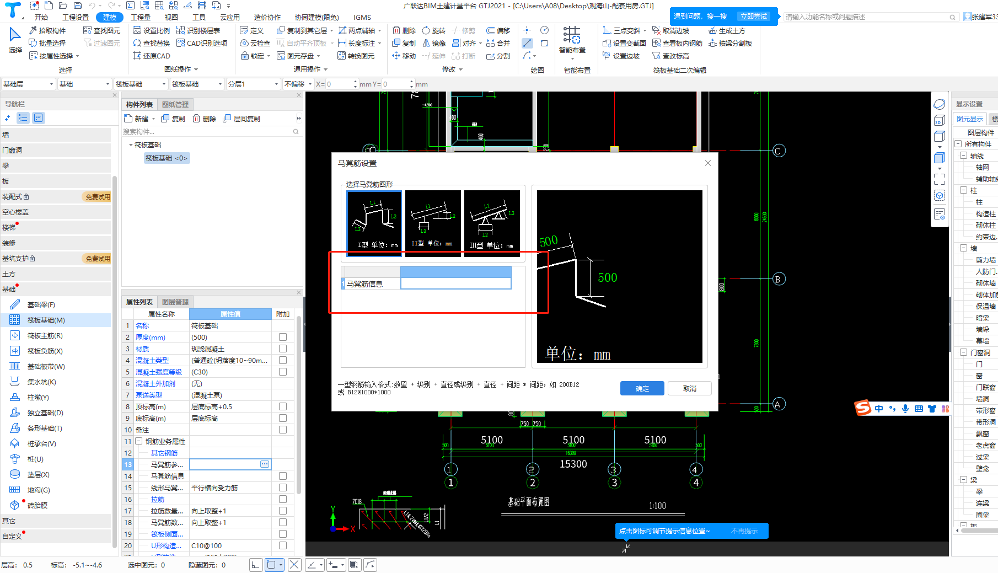Collapse the 轴线 node in display settings
The width and height of the screenshot is (998, 573).
(x=964, y=156)
